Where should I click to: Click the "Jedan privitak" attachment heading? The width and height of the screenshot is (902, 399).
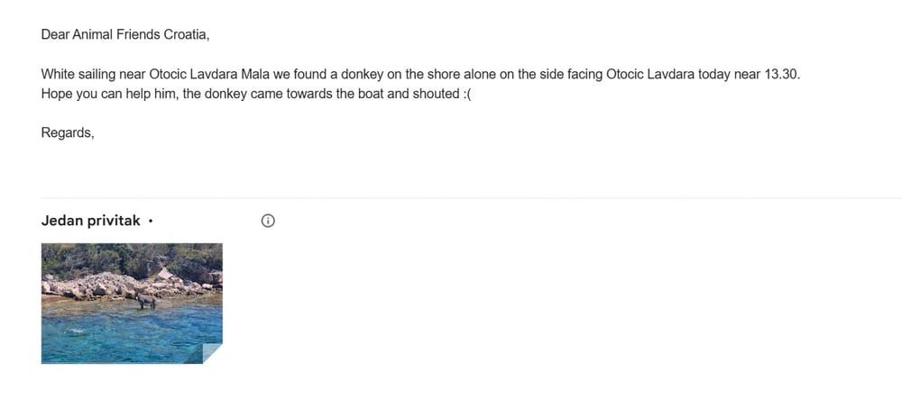(x=90, y=221)
